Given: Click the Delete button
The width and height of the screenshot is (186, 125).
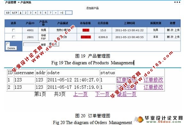Looking at the screenshot, I should (x=11, y=48).
